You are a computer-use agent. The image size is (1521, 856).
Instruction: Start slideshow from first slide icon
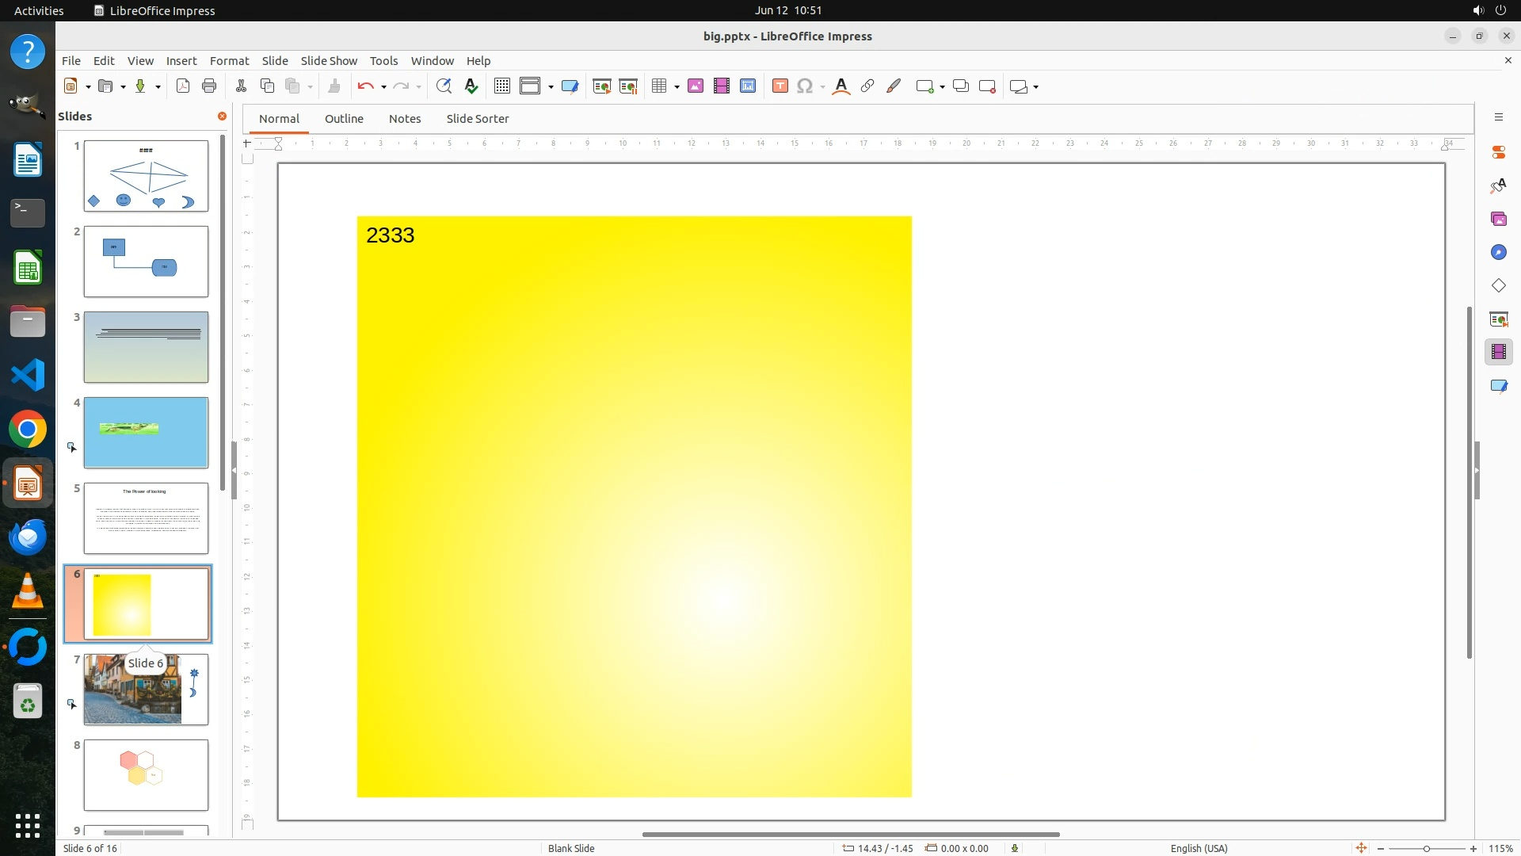click(x=602, y=86)
